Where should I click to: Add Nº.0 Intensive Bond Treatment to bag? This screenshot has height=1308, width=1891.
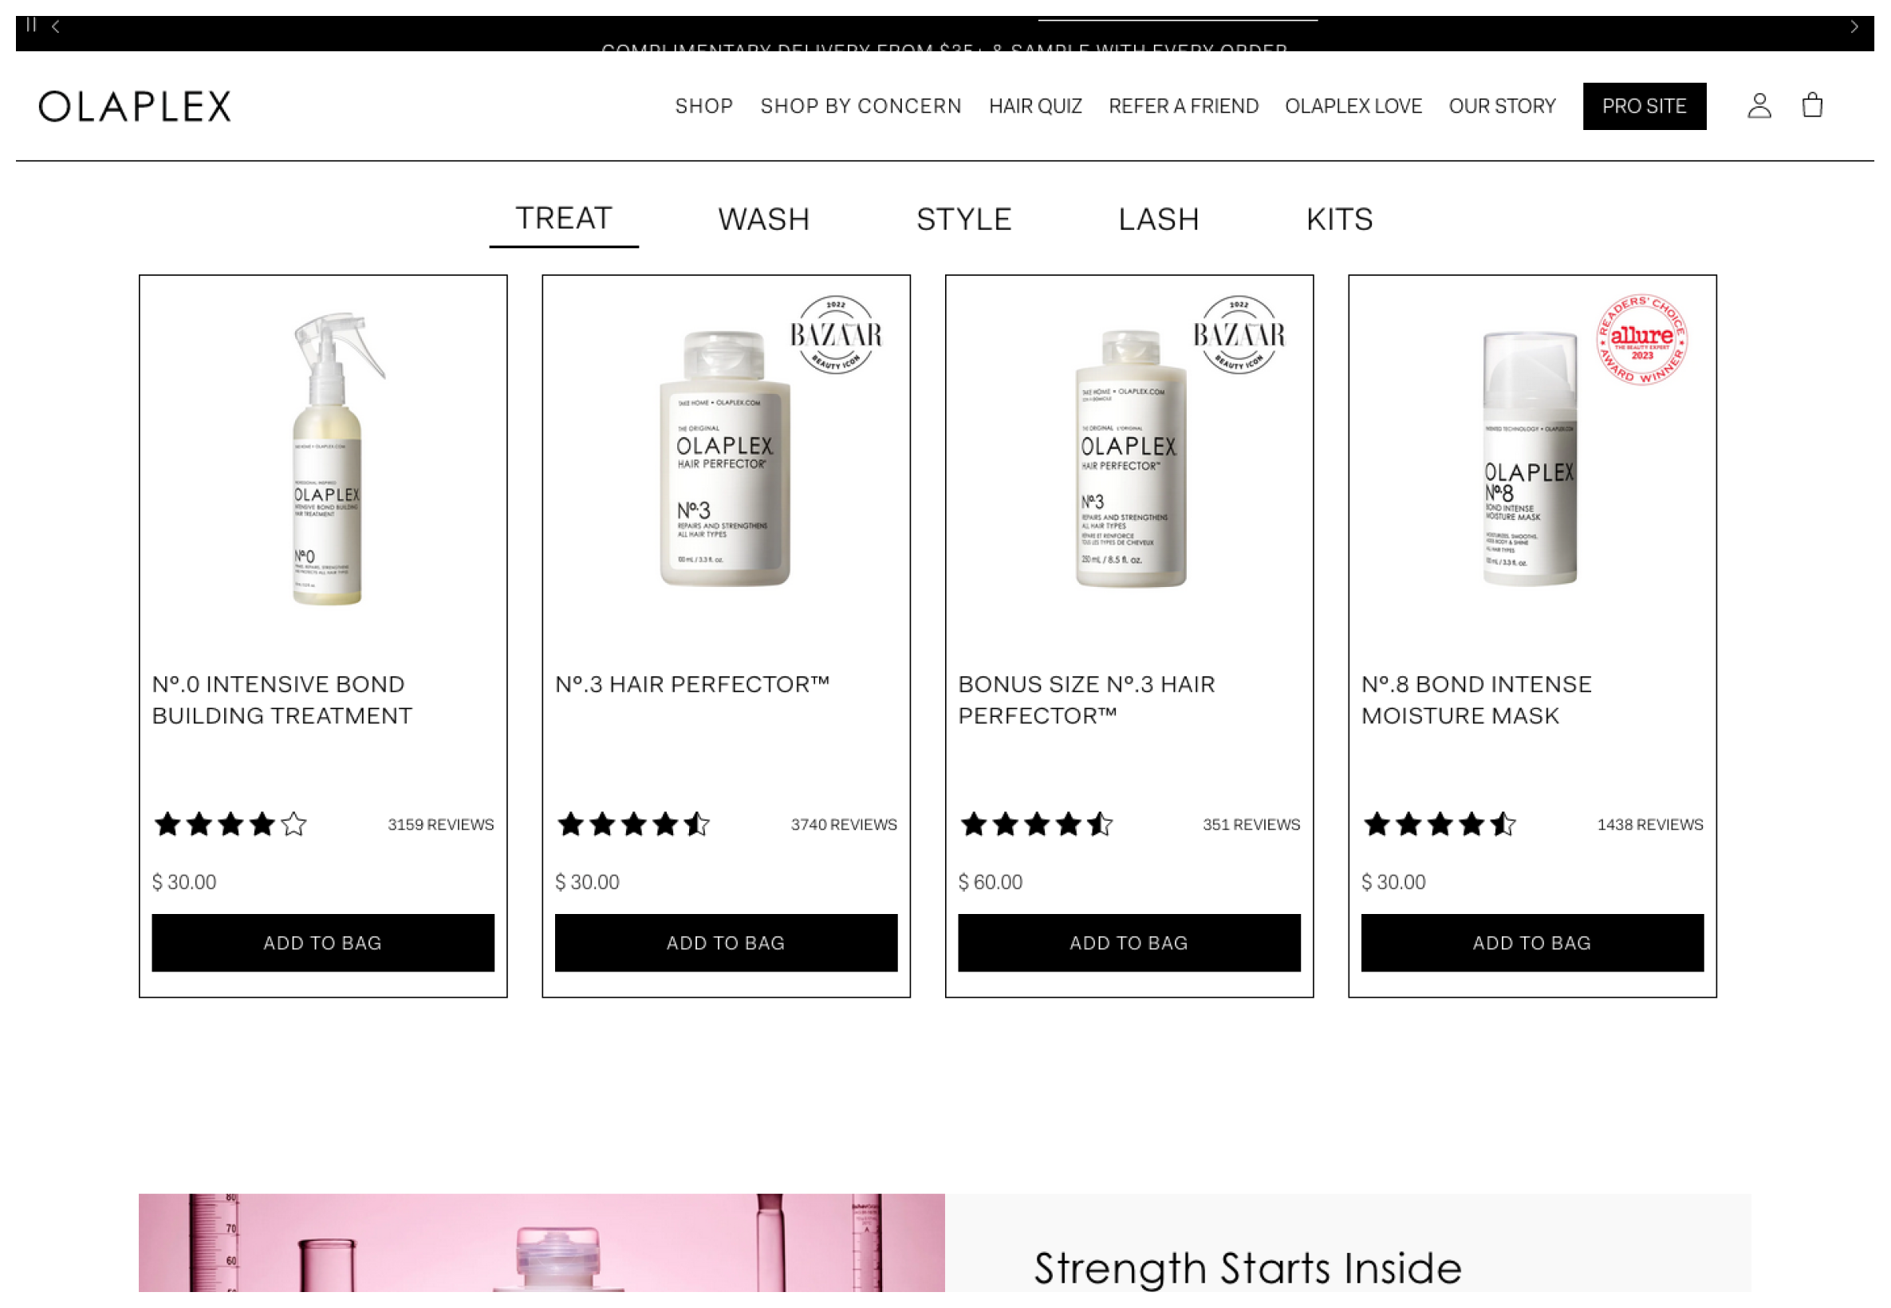[323, 943]
